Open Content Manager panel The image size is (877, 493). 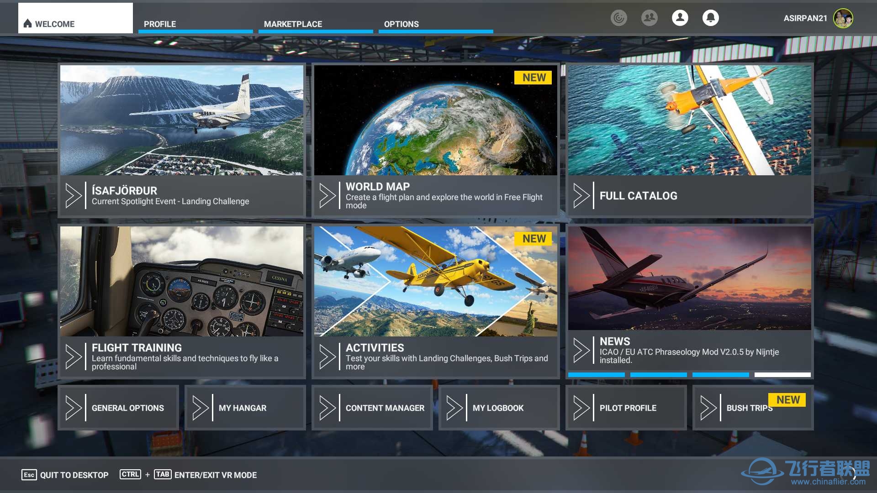pos(371,407)
